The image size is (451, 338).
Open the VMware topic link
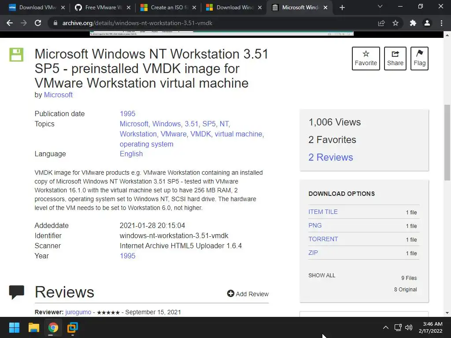coord(174,134)
